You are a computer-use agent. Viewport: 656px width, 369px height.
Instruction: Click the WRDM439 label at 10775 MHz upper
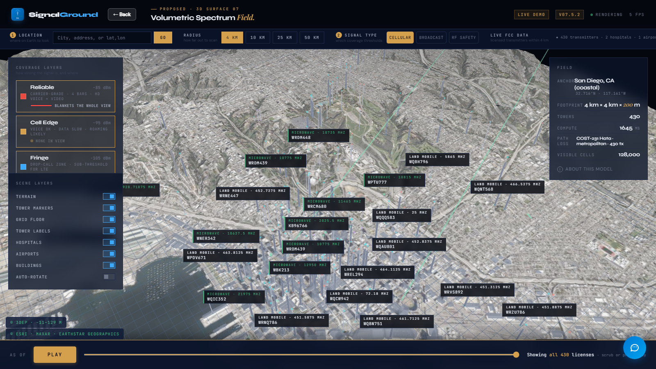276,161
